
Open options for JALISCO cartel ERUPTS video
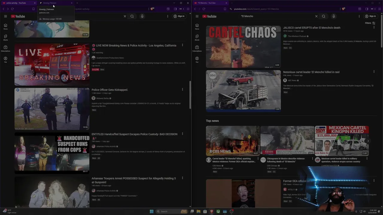374,27
